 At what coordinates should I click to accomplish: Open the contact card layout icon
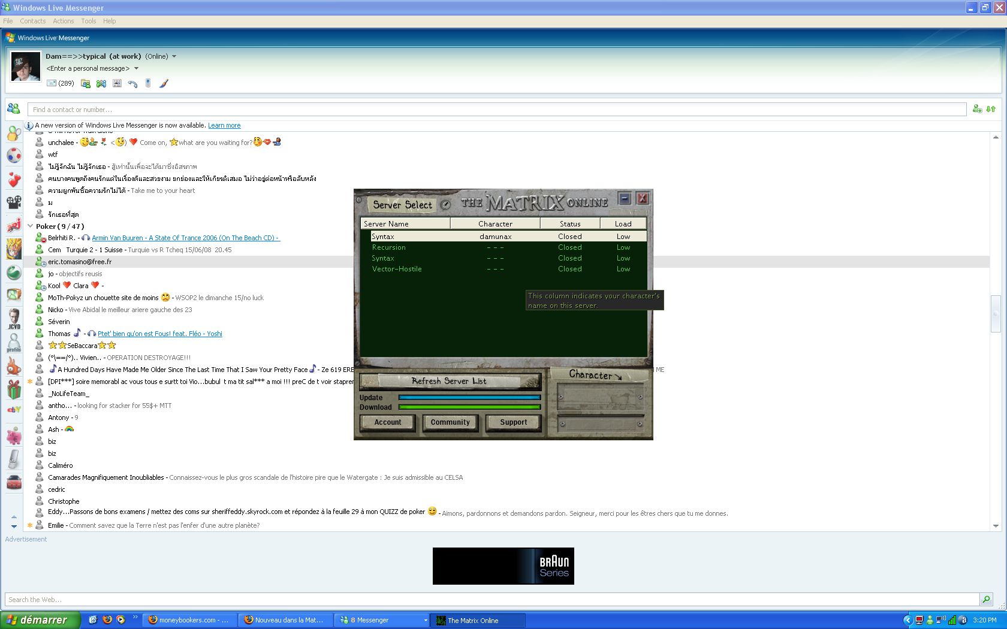[x=117, y=83]
